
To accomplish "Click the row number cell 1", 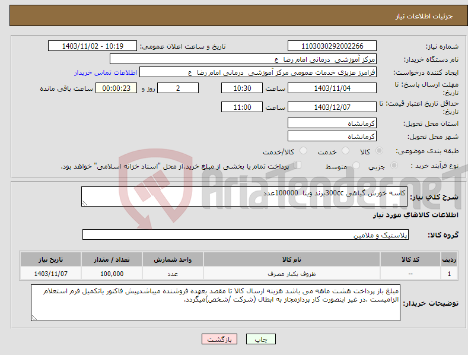I will [449, 274].
